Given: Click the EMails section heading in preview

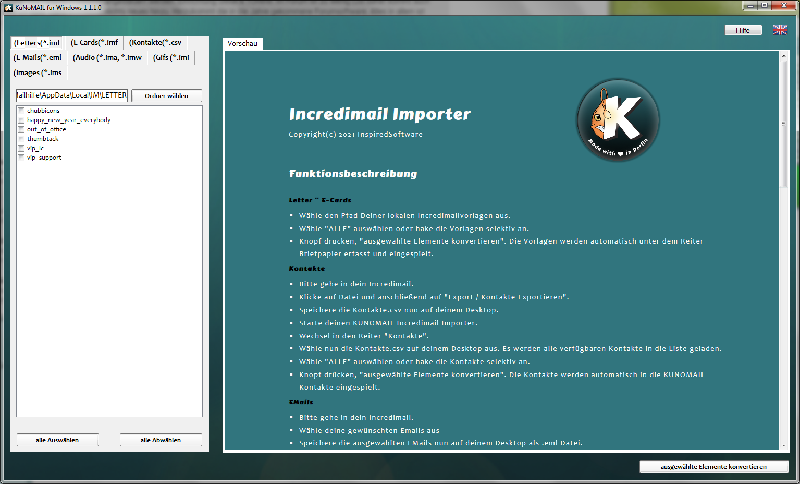Looking at the screenshot, I should [301, 402].
